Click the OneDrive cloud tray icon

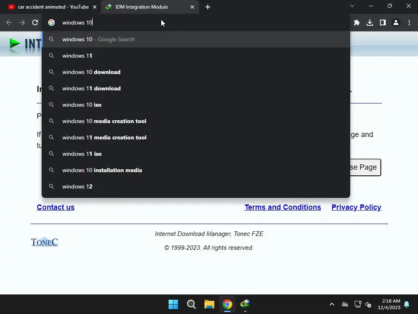coord(345,304)
